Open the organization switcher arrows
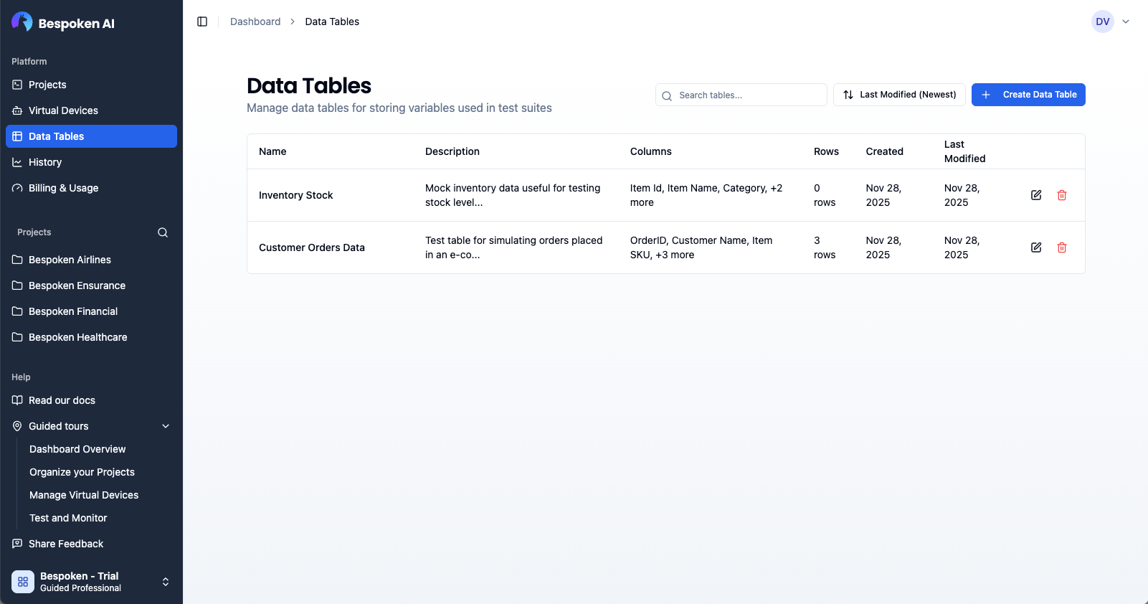The width and height of the screenshot is (1148, 604). tap(166, 582)
